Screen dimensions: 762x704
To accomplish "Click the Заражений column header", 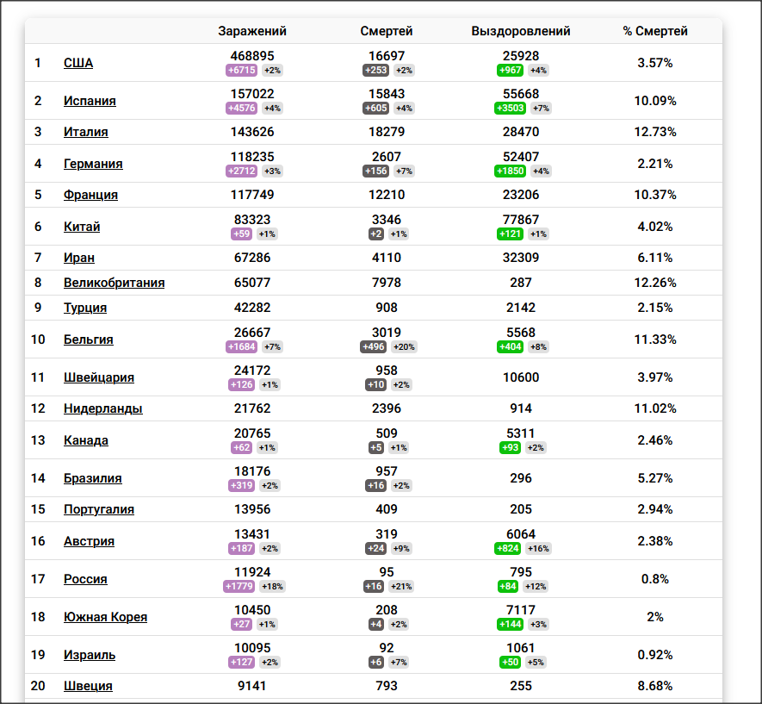I will 252,31.
